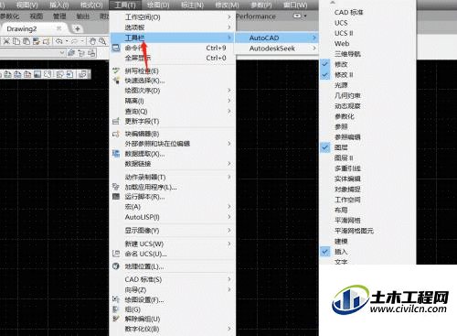Choose 更新字段(T) update fields
Screen dimensions: 457x336
(x=172, y=122)
